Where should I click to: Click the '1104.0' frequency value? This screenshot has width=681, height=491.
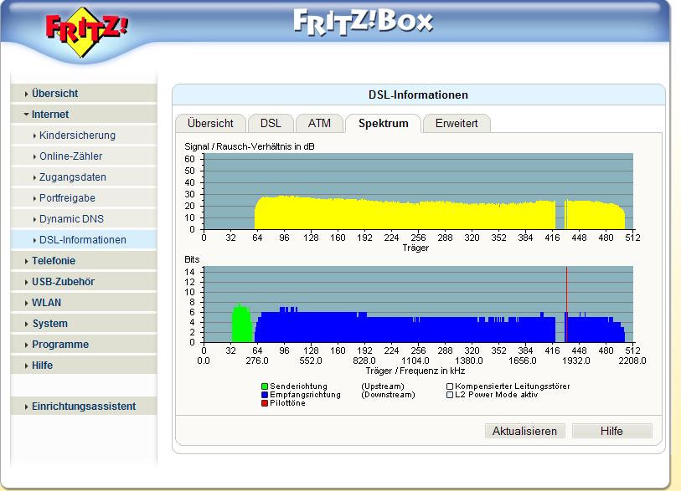coord(415,361)
